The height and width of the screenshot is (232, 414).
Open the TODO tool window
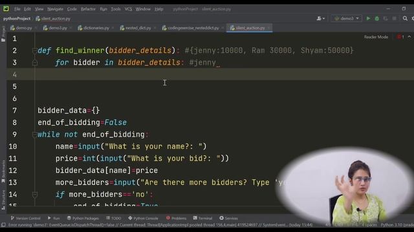click(x=114, y=218)
